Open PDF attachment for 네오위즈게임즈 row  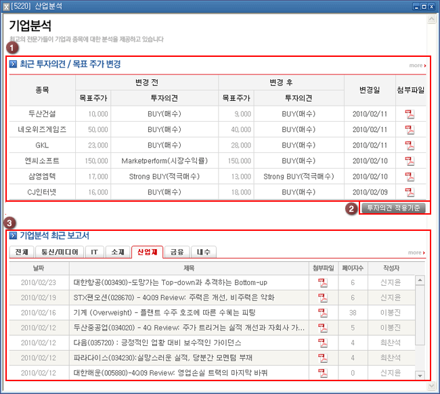tap(410, 129)
